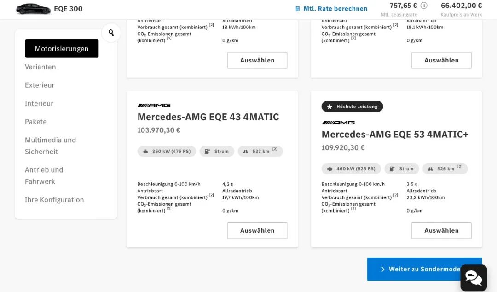Click the price 103.970,30 €

point(159,130)
